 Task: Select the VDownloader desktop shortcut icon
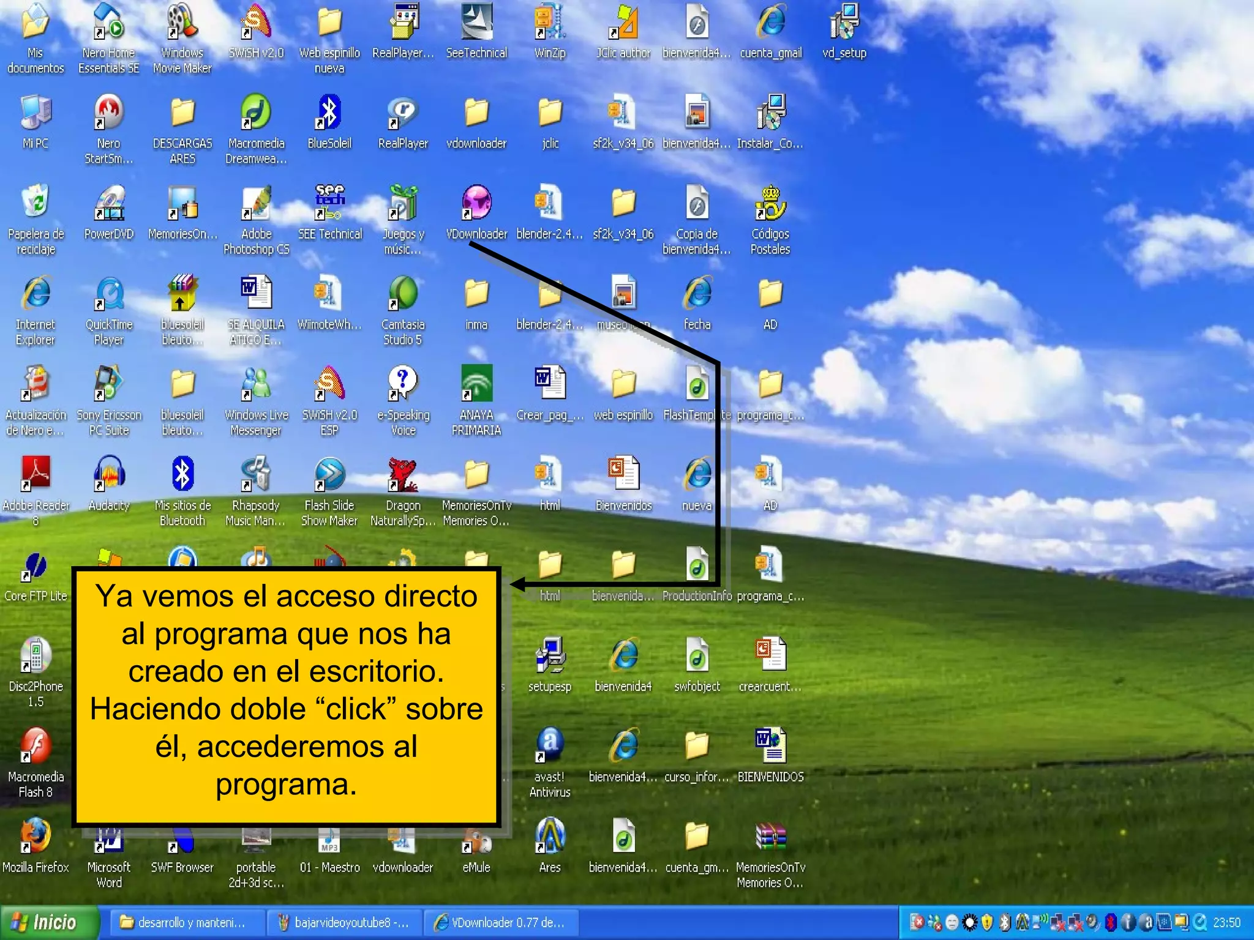[x=476, y=204]
